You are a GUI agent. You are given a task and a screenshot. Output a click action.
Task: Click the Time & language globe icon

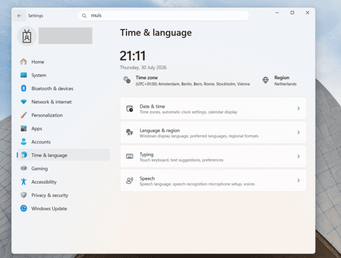(x=24, y=155)
